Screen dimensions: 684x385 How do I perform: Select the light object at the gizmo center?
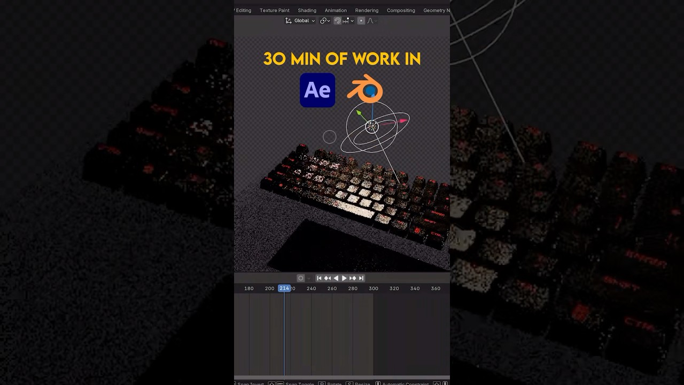click(x=372, y=127)
